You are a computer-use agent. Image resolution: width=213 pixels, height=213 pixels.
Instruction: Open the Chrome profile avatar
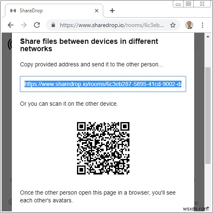[x=189, y=25]
